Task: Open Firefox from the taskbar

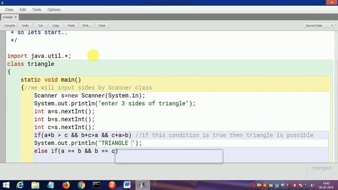Action: (x=66, y=185)
